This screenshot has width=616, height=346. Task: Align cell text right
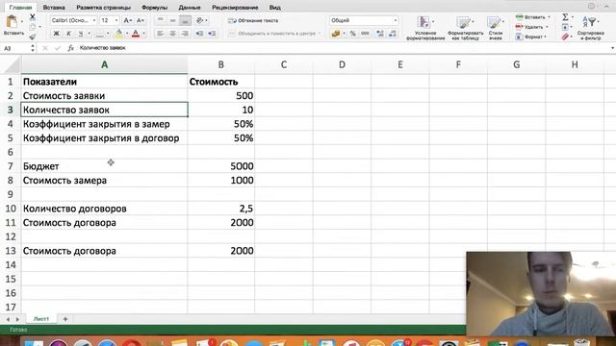(x=185, y=34)
